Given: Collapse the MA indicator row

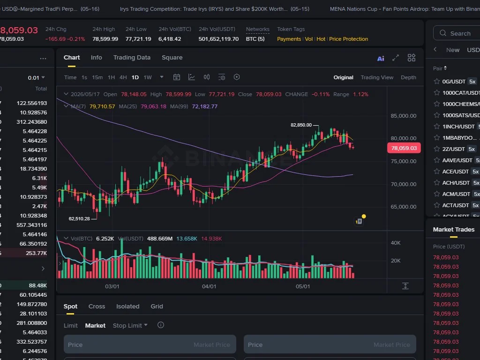Looking at the screenshot, I should tap(66, 106).
